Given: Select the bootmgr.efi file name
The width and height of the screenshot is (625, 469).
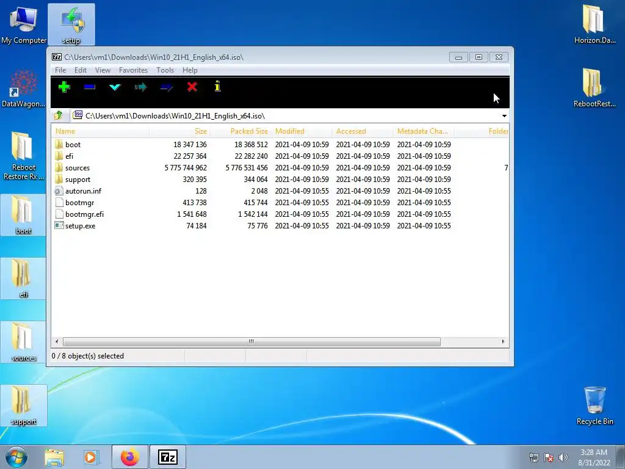Looking at the screenshot, I should click(84, 214).
